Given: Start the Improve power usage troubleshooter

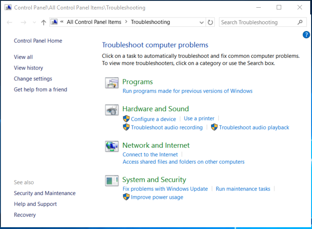Looking at the screenshot, I should coord(157,197).
